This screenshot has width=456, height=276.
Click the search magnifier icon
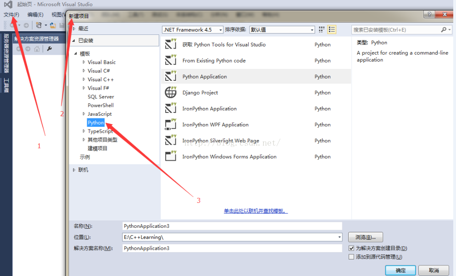(444, 29)
